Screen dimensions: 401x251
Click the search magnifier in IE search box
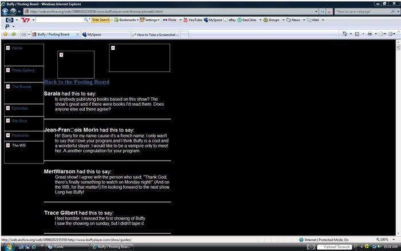392,11
